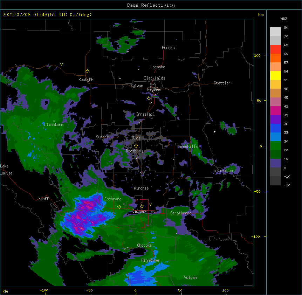Screen dimensions: 302x295
Task: Select the Limestone label
Action: point(54,125)
